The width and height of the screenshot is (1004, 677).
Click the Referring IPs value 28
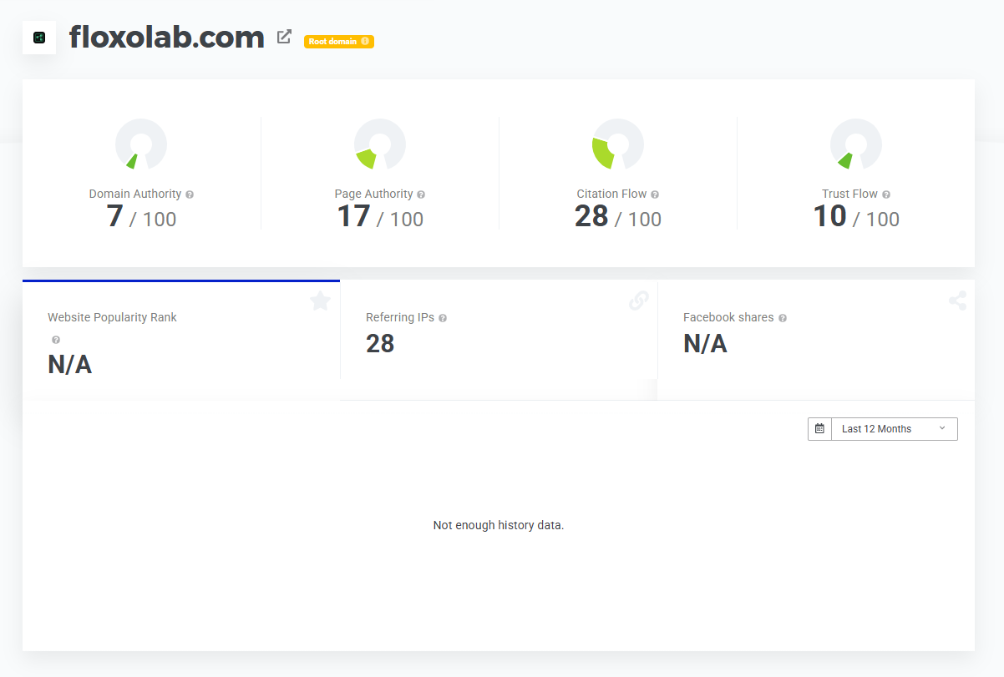[x=380, y=343]
